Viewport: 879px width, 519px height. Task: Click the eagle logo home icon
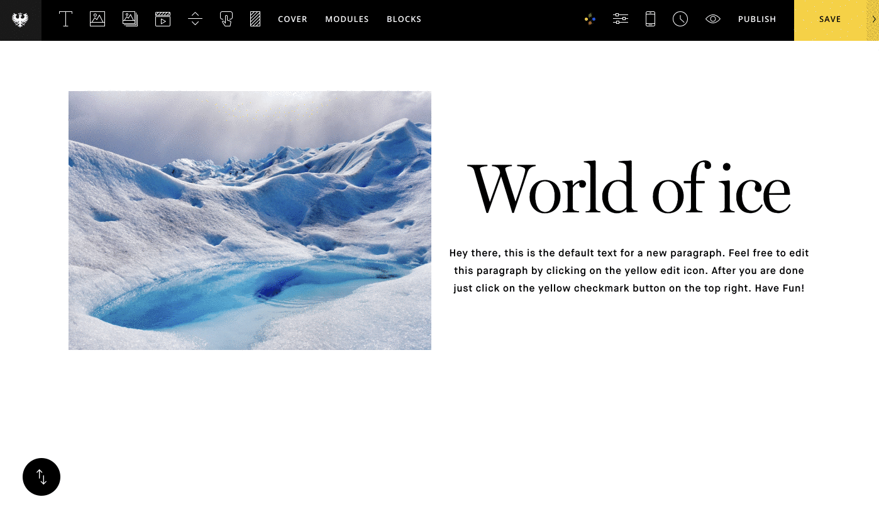[x=20, y=20]
